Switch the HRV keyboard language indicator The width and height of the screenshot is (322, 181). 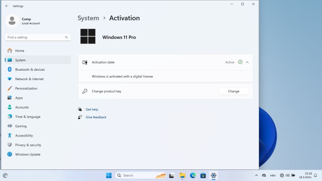click(273, 176)
